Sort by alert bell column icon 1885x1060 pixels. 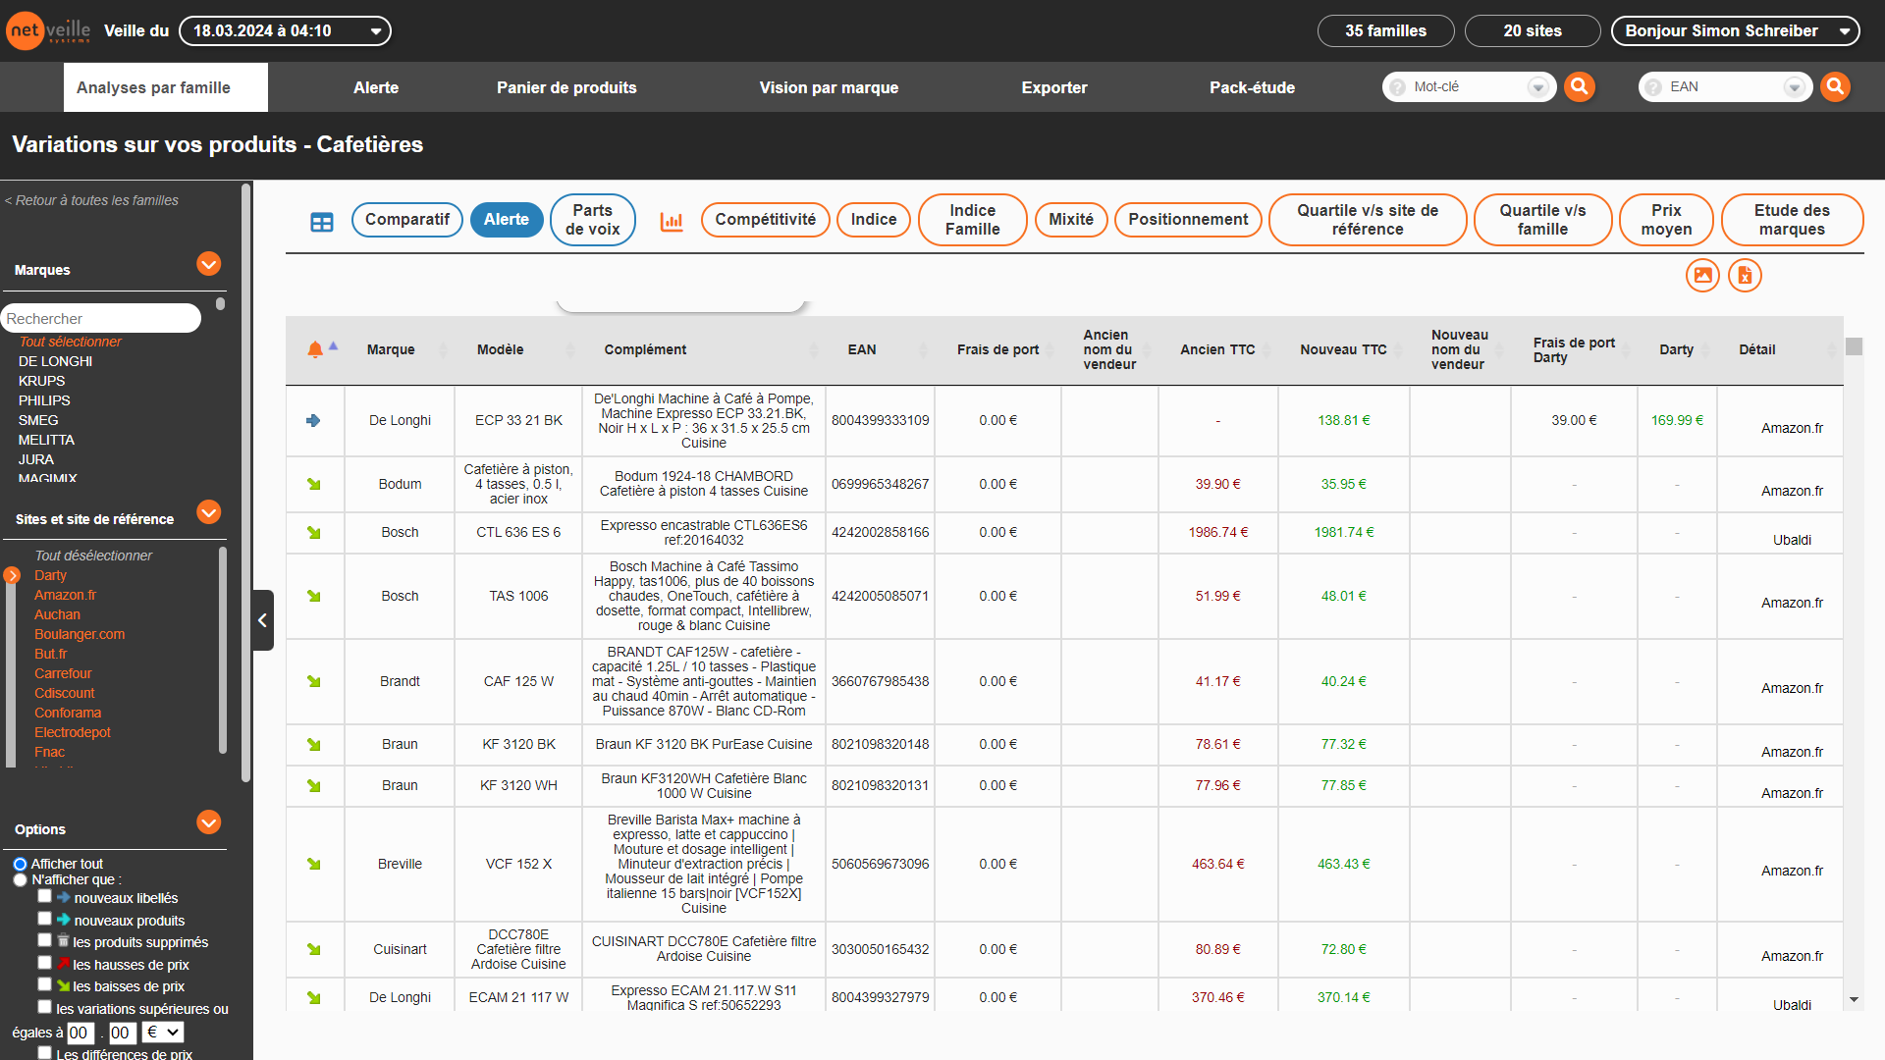[x=315, y=349]
